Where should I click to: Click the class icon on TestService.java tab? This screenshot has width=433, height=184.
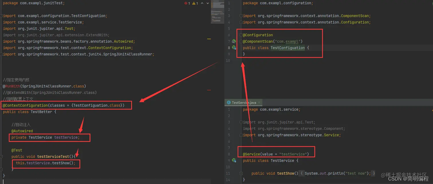(x=229, y=103)
